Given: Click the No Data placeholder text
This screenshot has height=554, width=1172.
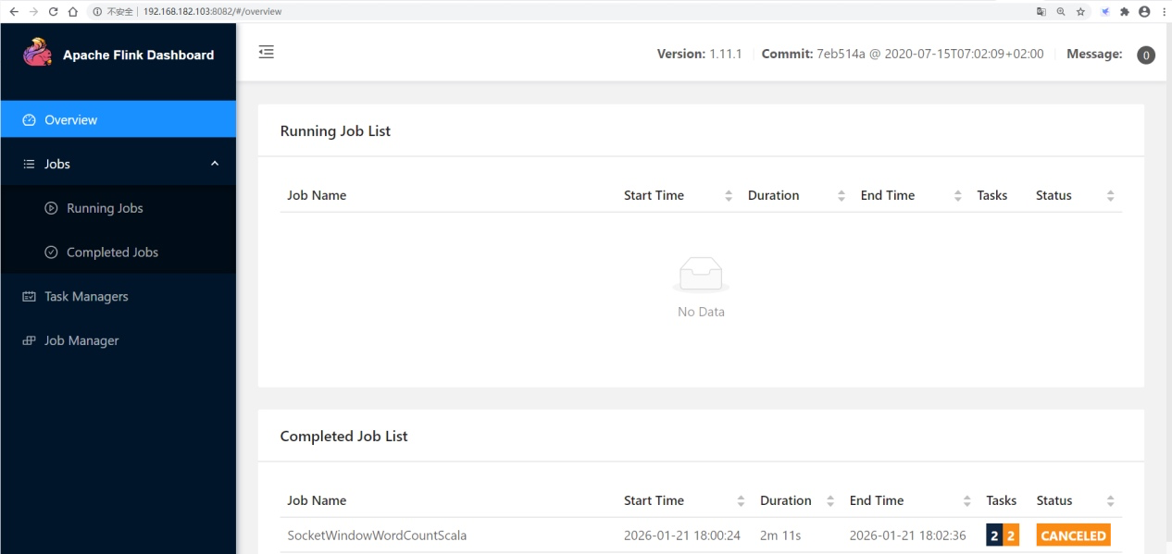Looking at the screenshot, I should (701, 313).
